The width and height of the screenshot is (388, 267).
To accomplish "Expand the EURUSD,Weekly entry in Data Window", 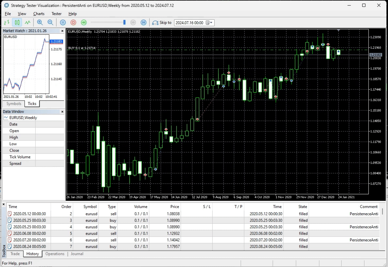I will [7, 118].
